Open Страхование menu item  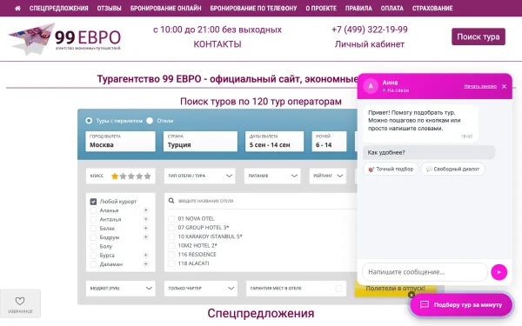(432, 9)
